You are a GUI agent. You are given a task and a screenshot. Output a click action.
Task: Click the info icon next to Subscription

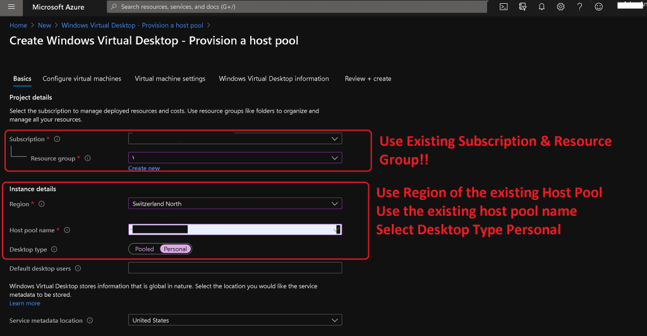coord(57,139)
